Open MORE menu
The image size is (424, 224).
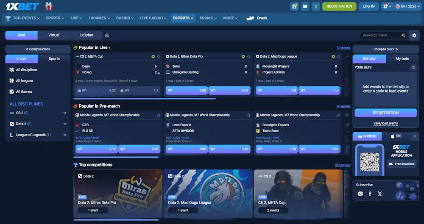pyautogui.click(x=230, y=18)
